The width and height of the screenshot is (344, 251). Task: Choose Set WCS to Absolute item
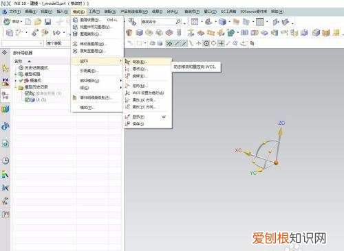tap(148, 93)
